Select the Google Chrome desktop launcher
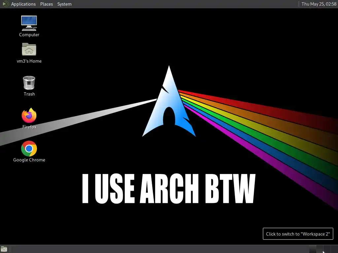The height and width of the screenshot is (253, 338). pyautogui.click(x=29, y=149)
